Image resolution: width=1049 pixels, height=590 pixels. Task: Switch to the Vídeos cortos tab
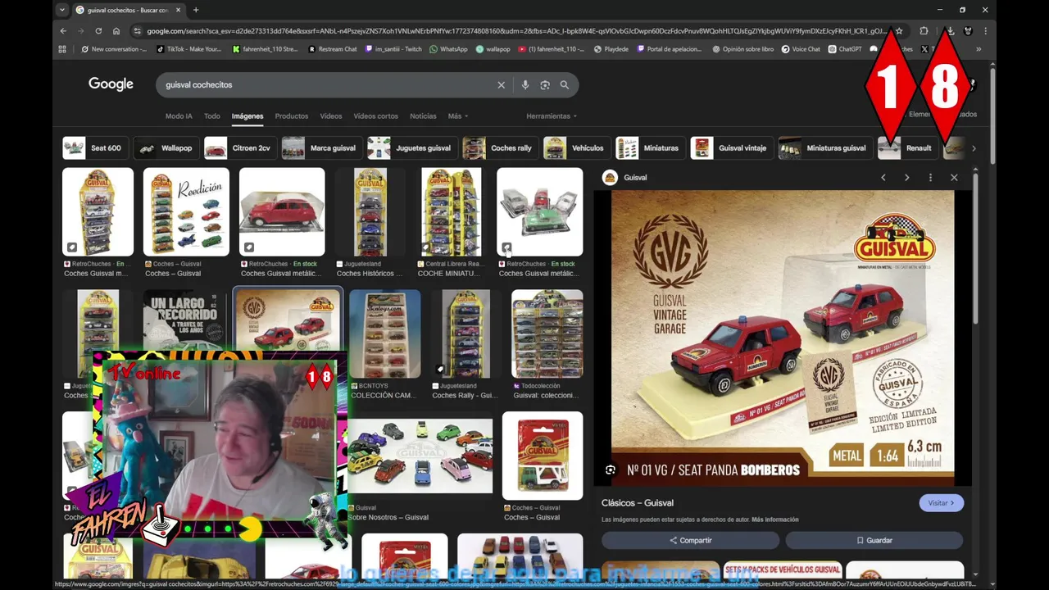pyautogui.click(x=376, y=116)
